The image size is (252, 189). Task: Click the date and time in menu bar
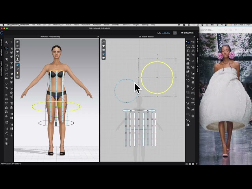coord(242,25)
